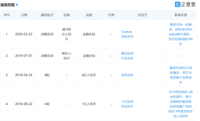200x121 pixels.
Task: Click the 投资方 column header
Action: pos(142,15)
